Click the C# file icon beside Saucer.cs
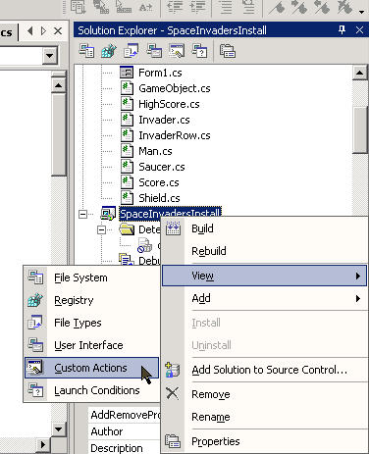 [127, 167]
